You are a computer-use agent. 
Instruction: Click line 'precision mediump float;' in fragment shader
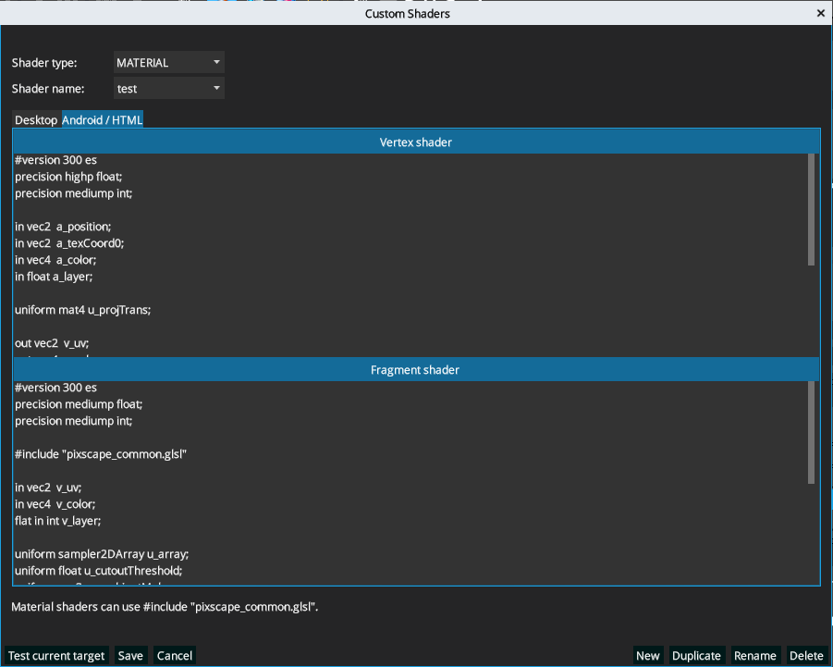[x=79, y=404]
